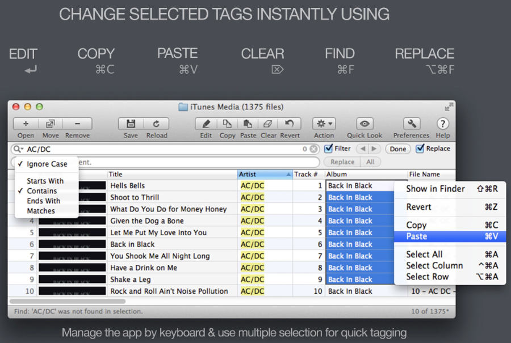511x343 pixels.
Task: Sort by Artist column header
Action: pyautogui.click(x=265, y=175)
